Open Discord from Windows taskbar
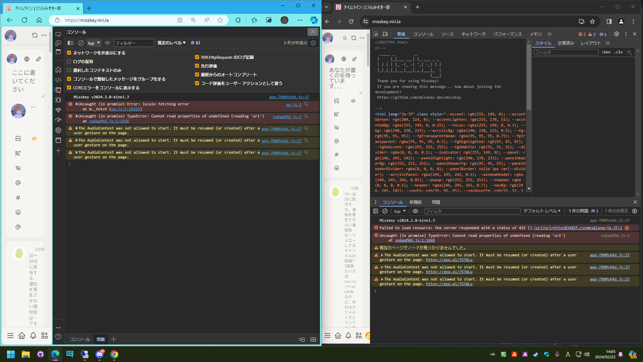The width and height of the screenshot is (643, 362). (100, 354)
